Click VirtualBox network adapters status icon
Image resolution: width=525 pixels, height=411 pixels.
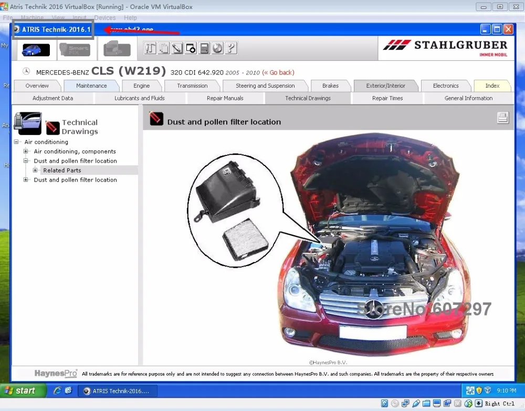tap(405, 404)
